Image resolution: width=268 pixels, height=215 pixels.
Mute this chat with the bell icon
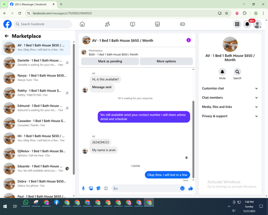coord(222,72)
